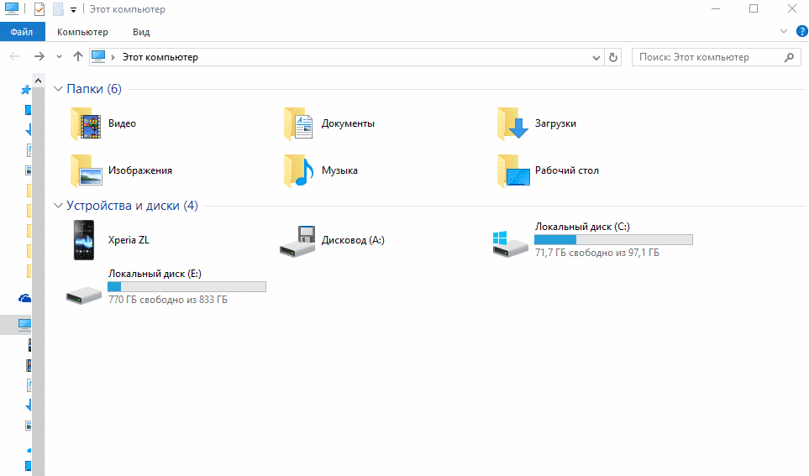Screen dimensions: 809x476
Task: Open Help via the blue question mark
Action: tap(801, 31)
